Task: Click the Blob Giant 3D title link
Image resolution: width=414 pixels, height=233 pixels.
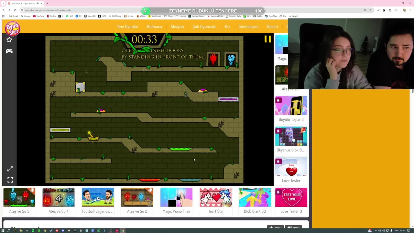Action: click(x=255, y=211)
